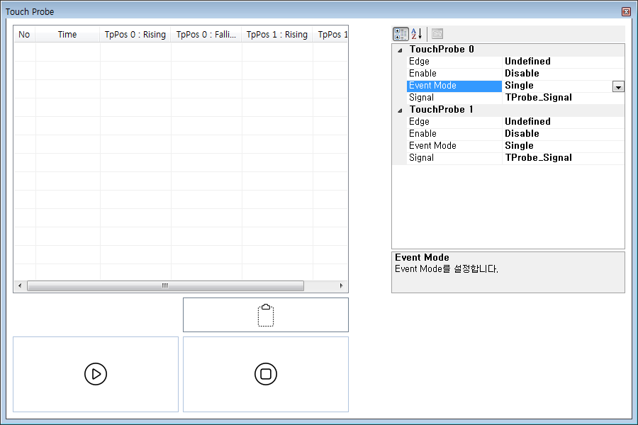Screen dimensions: 638x425
Task: Click the clipboard copy button
Action: [266, 315]
